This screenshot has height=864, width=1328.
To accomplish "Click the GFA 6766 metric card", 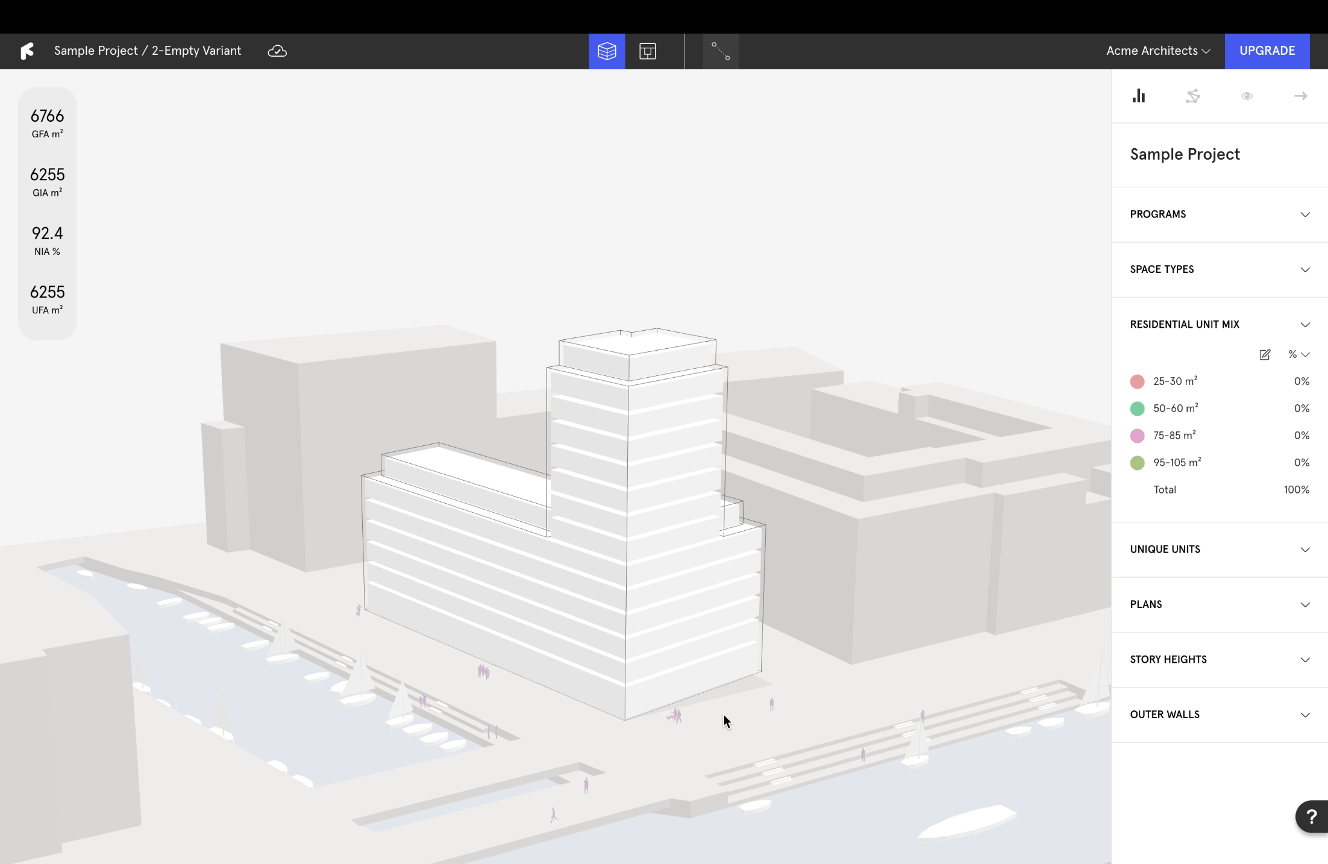I will coord(47,123).
